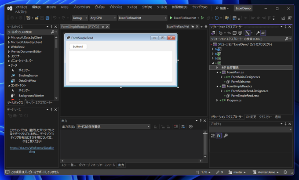
Task: Open the Debug (デバッグ) menu
Action: point(116,7)
